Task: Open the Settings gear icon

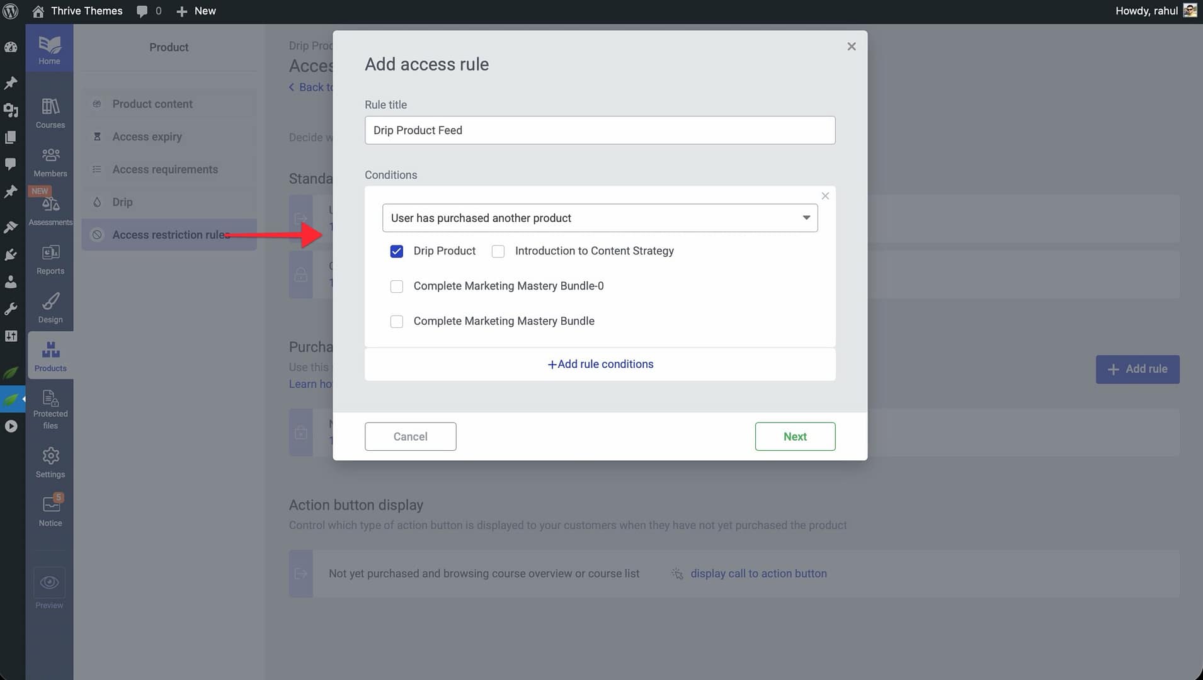Action: 50,456
